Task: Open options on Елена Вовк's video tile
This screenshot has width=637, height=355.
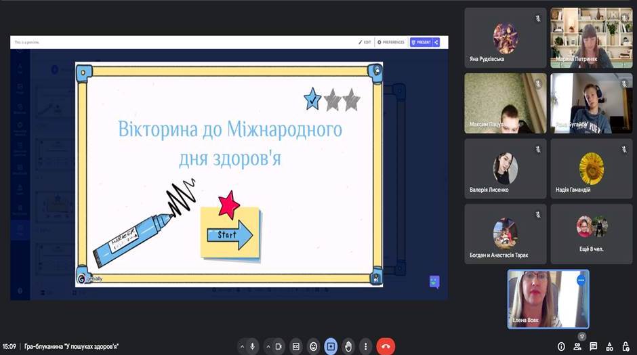Action: pos(580,280)
